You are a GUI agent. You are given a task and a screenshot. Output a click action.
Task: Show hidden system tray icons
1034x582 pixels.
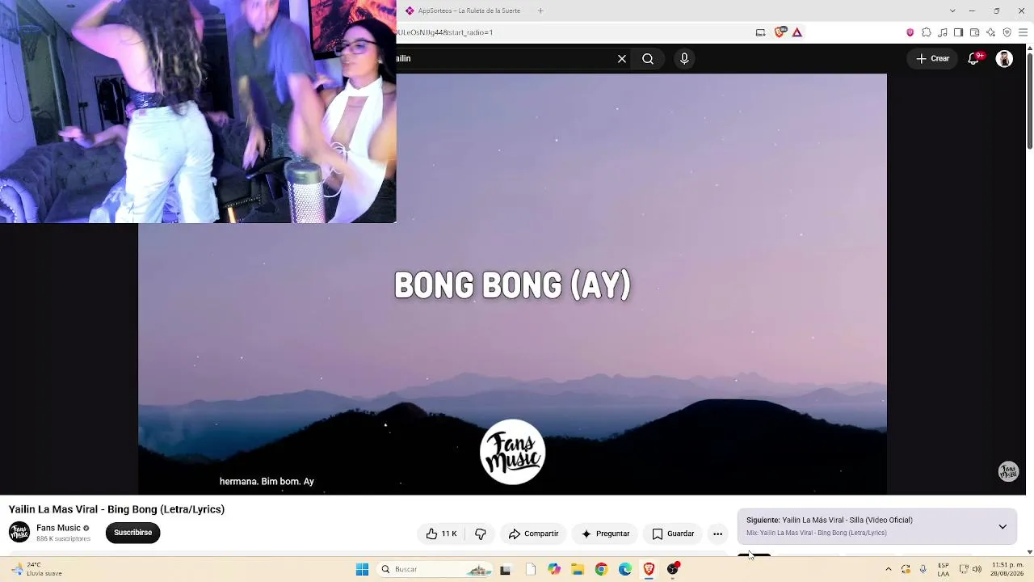(889, 570)
